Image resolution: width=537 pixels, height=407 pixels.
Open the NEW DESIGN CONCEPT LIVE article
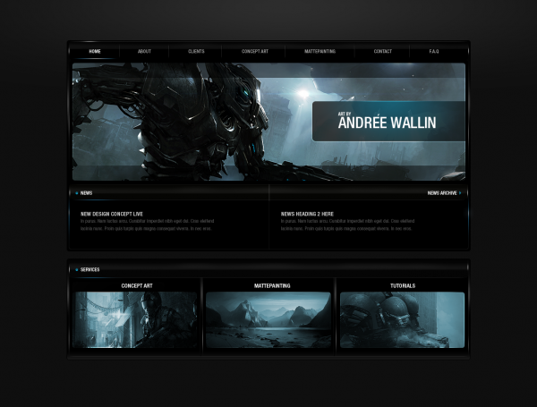(x=112, y=214)
